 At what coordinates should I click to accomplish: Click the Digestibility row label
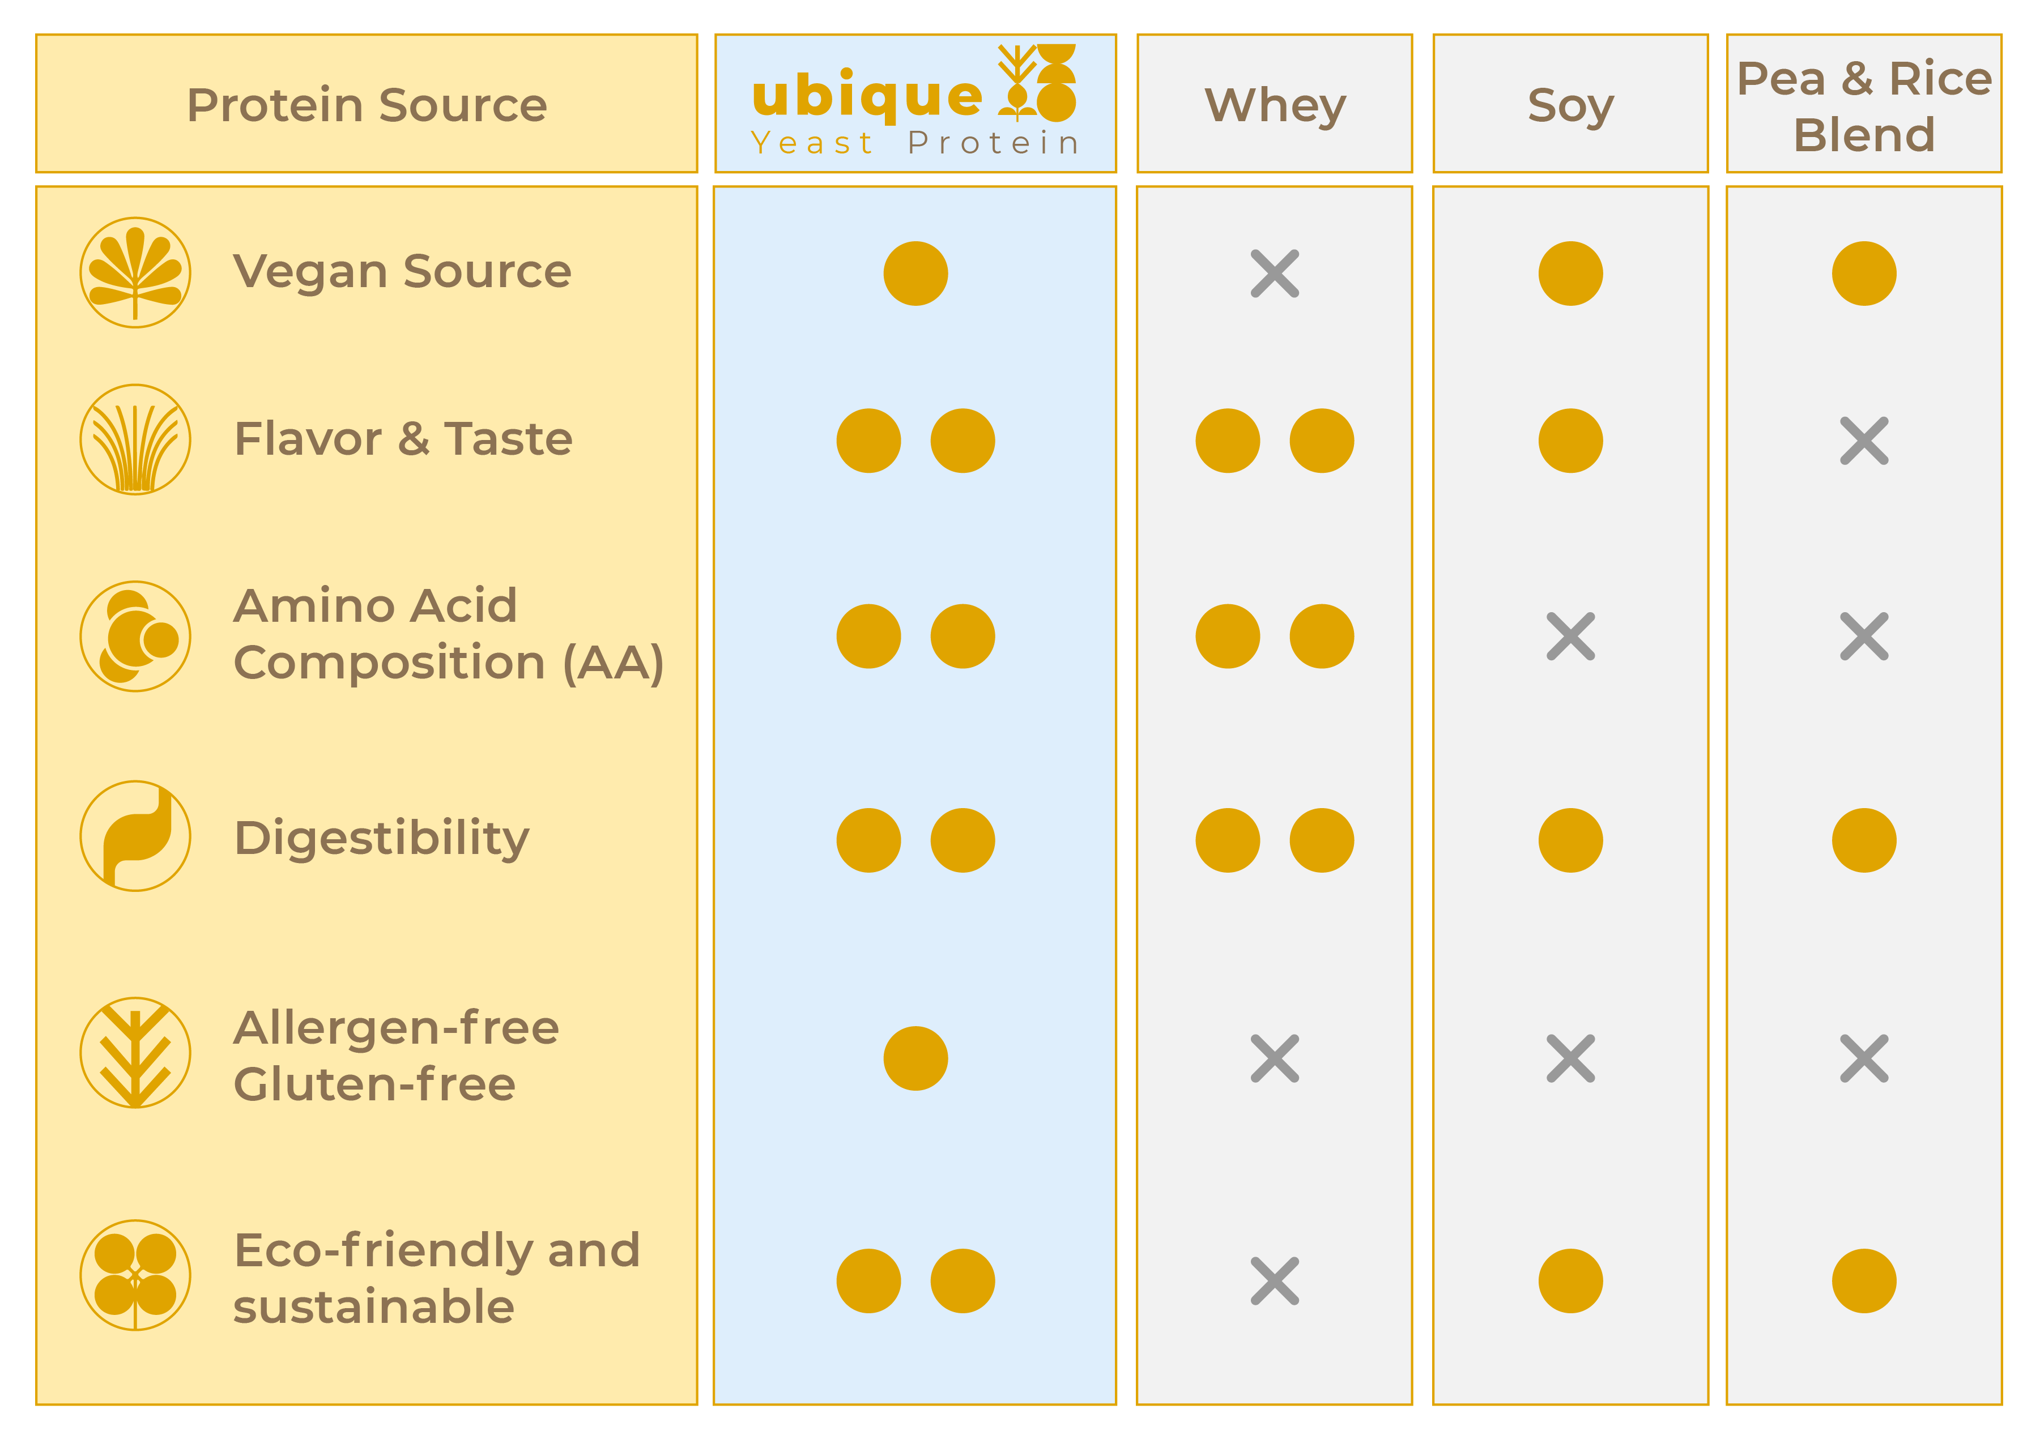click(381, 838)
